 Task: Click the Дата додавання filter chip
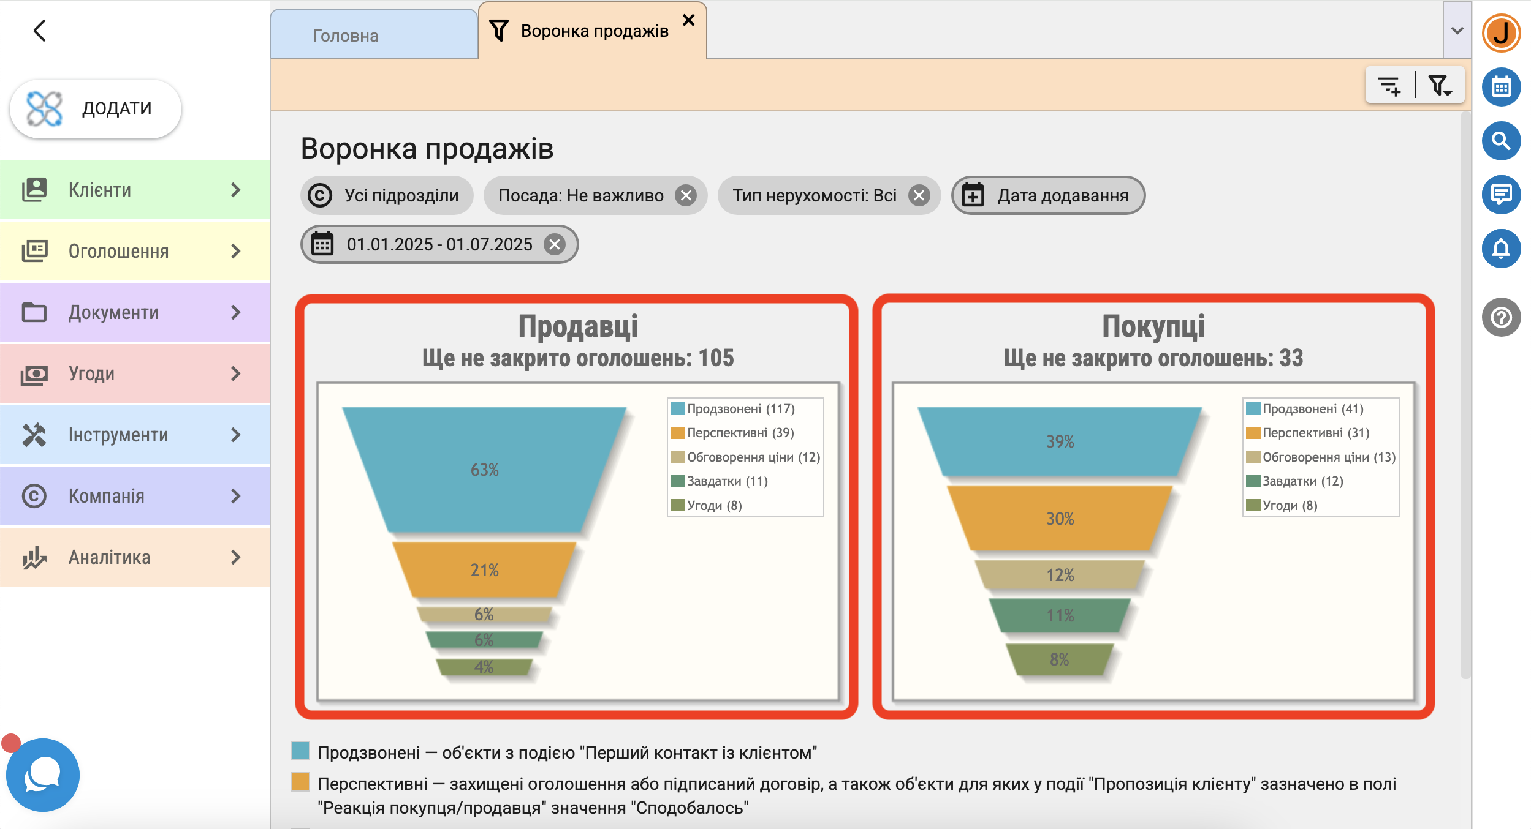coord(1048,195)
